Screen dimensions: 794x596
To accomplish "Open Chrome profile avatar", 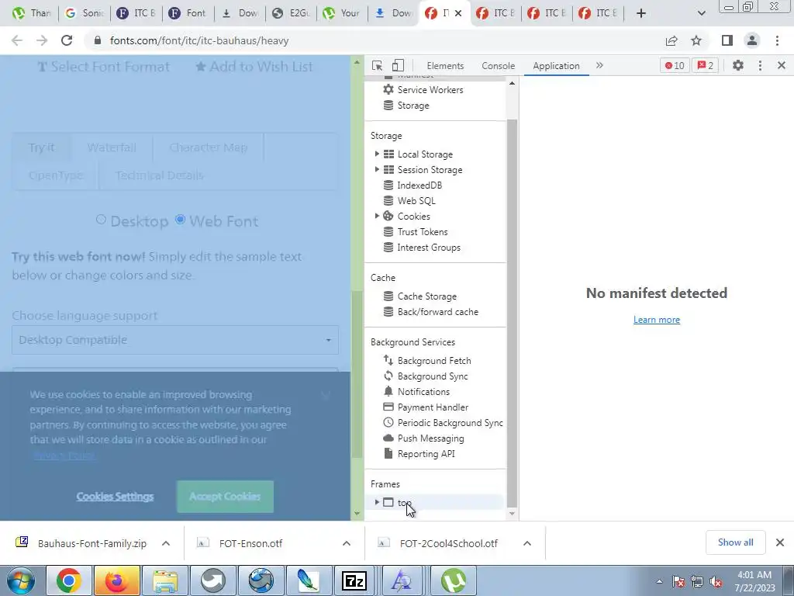I will (752, 40).
